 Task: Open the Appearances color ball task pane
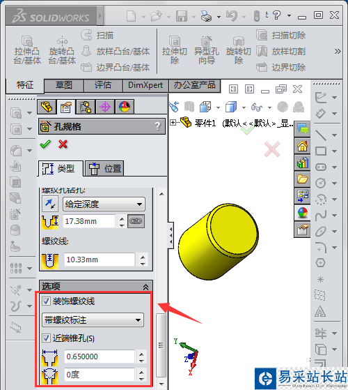302,213
